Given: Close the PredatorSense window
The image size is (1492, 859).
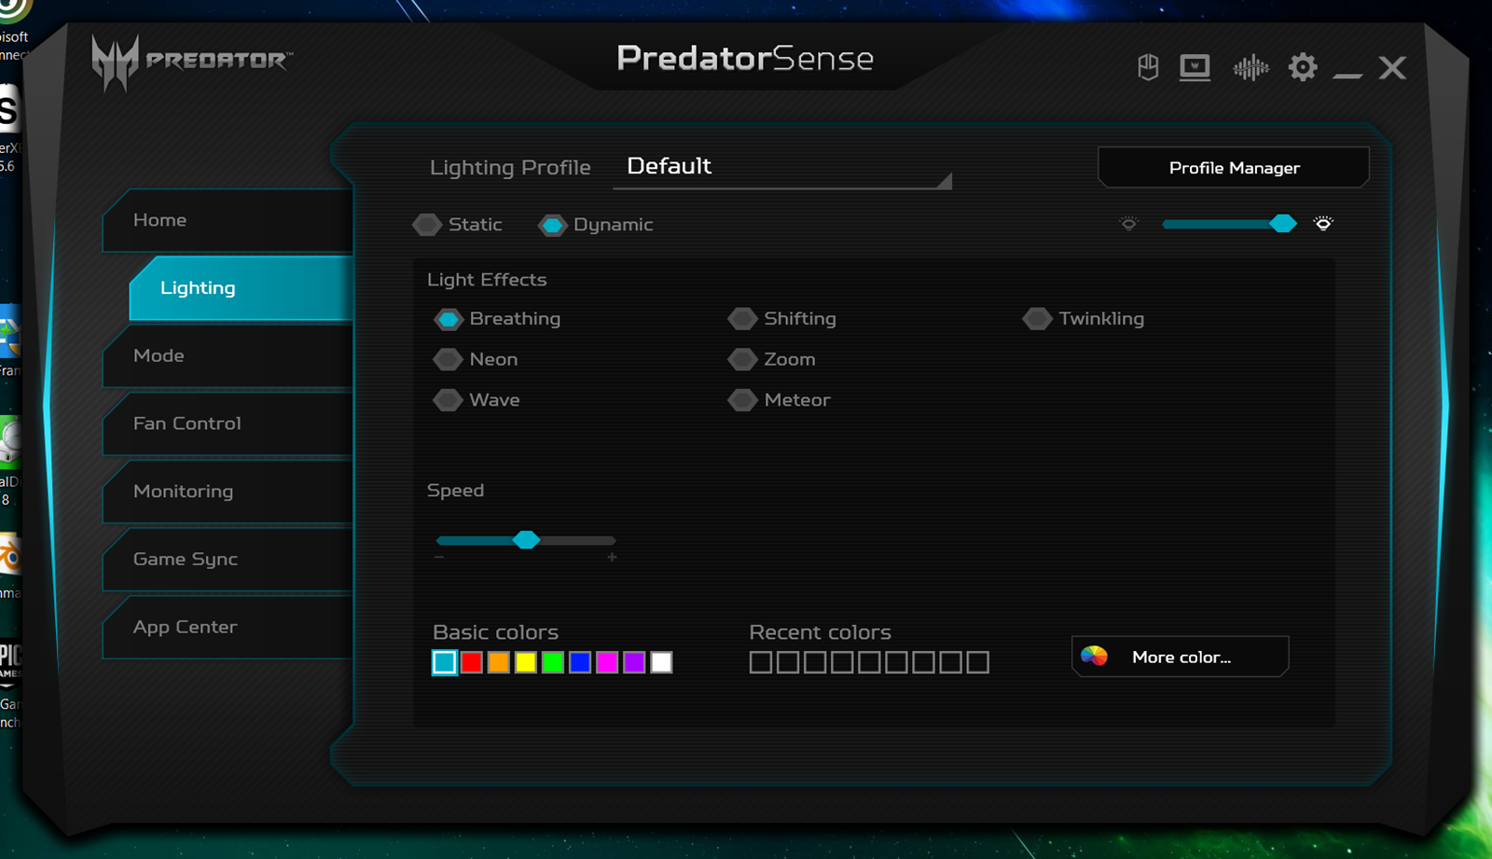Looking at the screenshot, I should tap(1392, 67).
